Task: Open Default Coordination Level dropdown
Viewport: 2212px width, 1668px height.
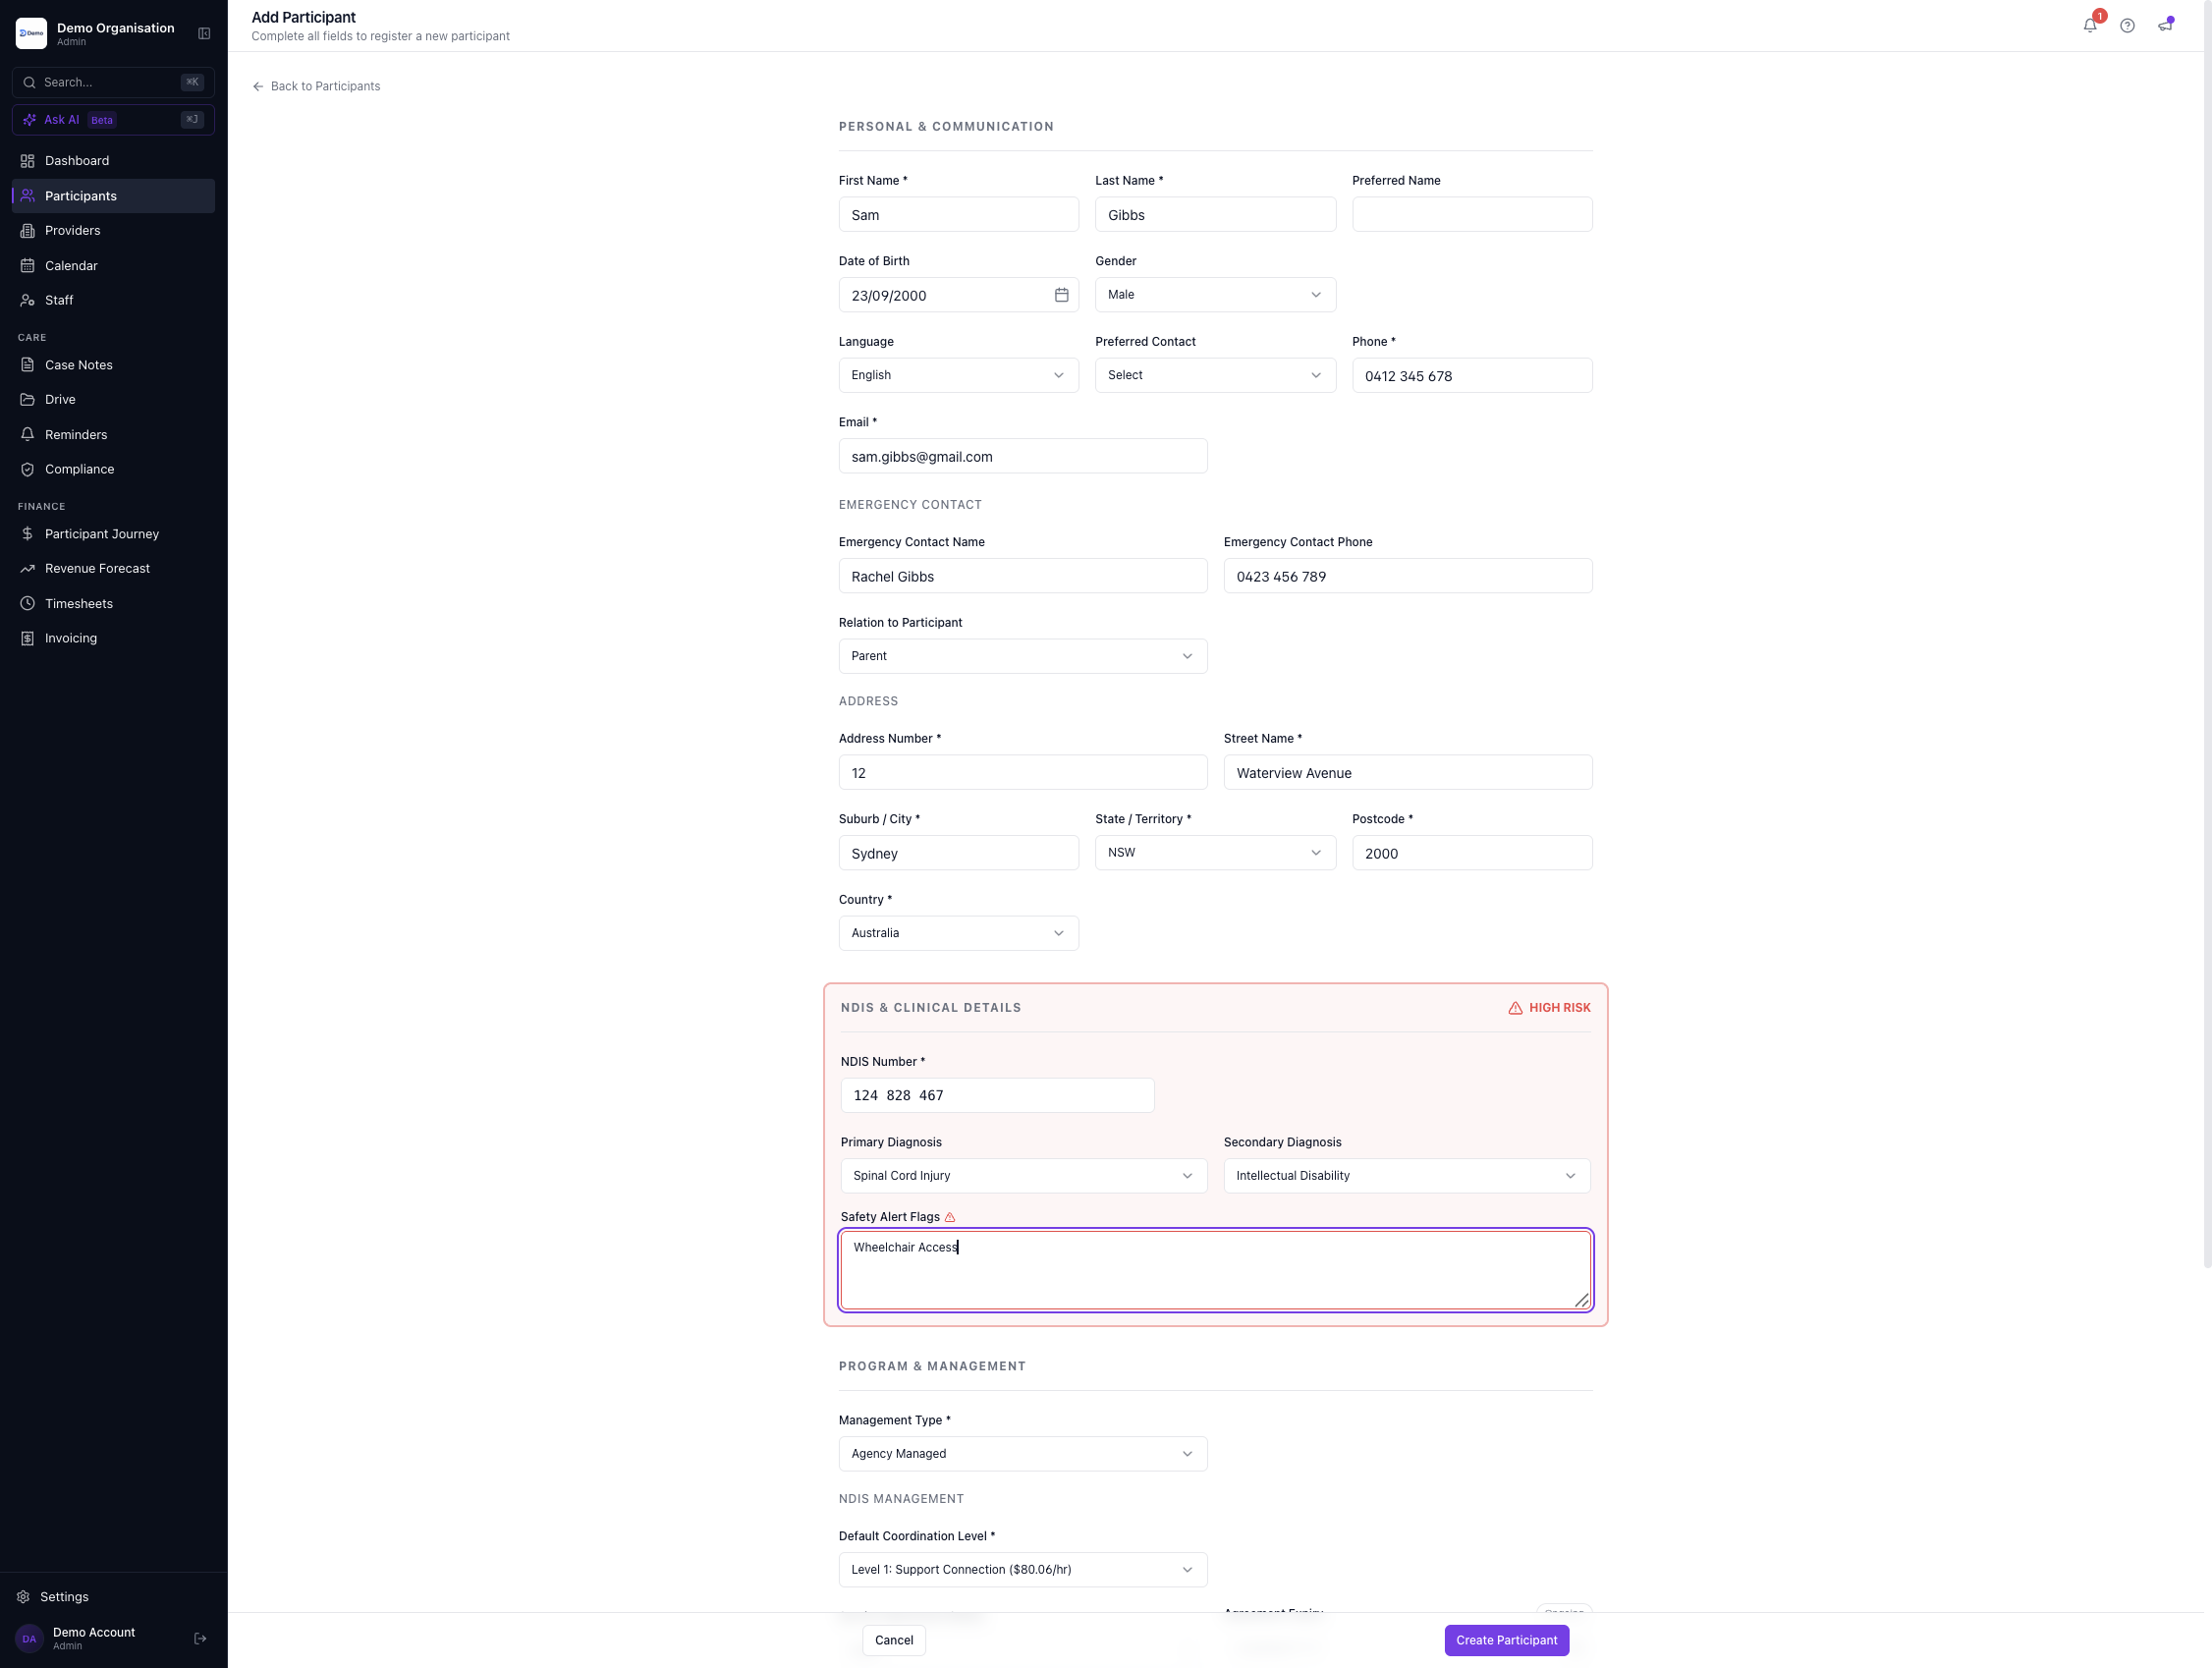Action: coord(1022,1570)
